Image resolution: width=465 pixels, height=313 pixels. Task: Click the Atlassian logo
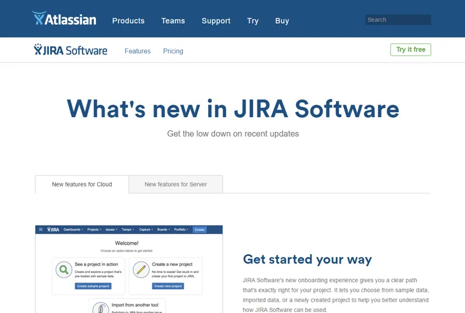[x=64, y=18]
